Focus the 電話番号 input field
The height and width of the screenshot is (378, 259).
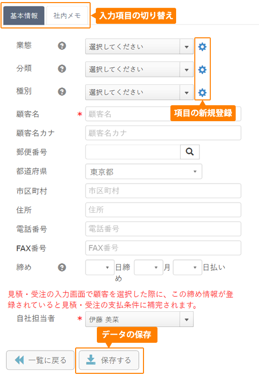click(163, 229)
